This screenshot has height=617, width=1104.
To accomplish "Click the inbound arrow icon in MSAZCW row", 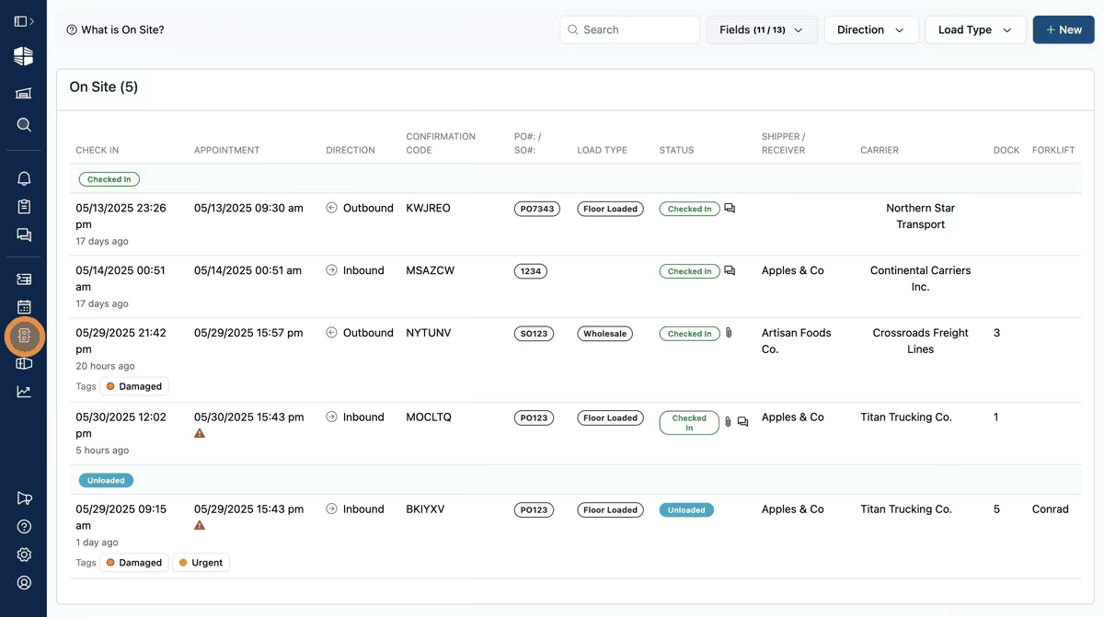I will click(x=331, y=270).
